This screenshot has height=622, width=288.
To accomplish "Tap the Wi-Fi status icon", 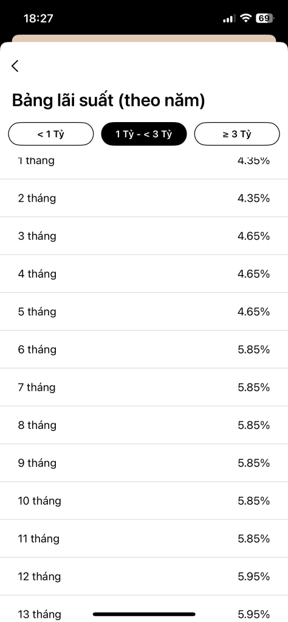I will click(x=246, y=18).
